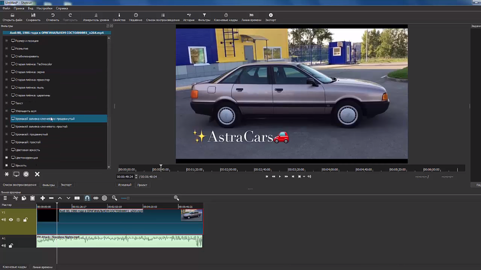Lock the A1 audio track
Screen dimensions: 481x270
[x=11, y=246]
